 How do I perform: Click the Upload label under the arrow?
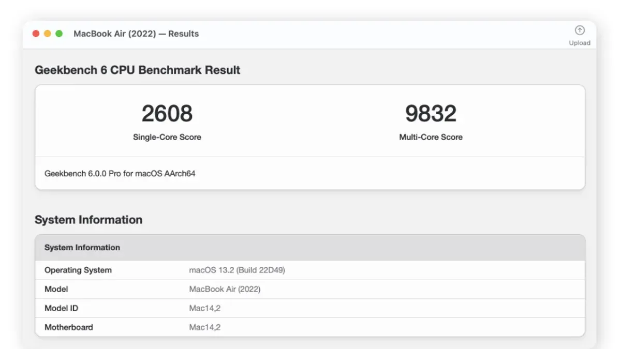coord(580,43)
